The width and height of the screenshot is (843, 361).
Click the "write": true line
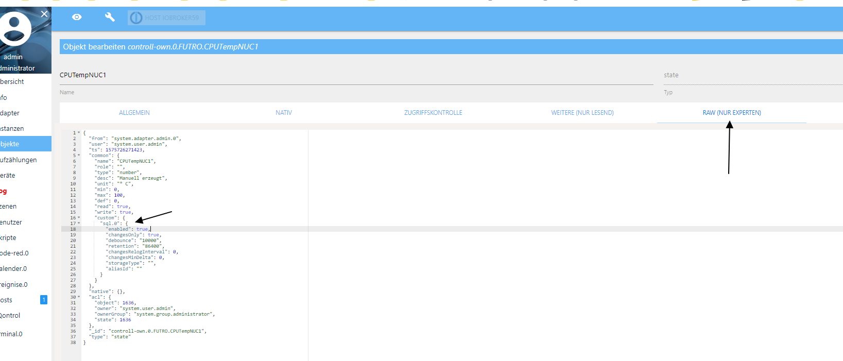point(114,212)
